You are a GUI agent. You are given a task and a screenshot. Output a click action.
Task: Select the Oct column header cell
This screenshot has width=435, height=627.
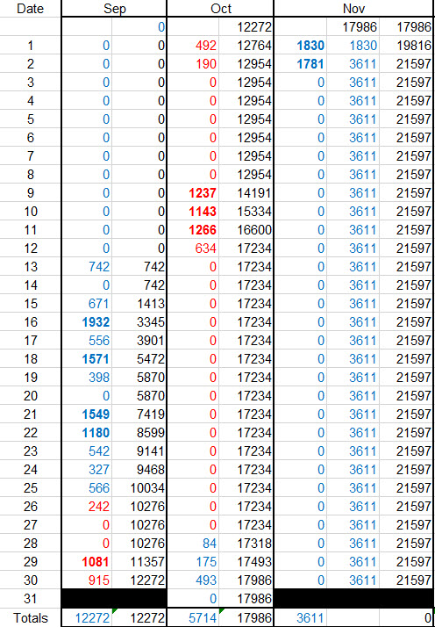pos(220,9)
